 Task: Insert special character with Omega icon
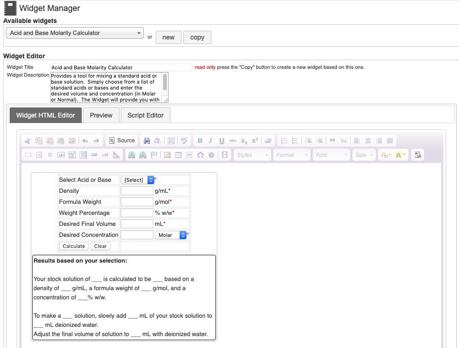tap(200, 155)
